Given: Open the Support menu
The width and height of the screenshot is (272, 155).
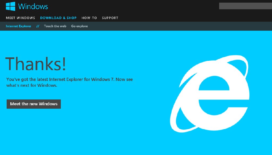Looking at the screenshot, I should (x=110, y=18).
